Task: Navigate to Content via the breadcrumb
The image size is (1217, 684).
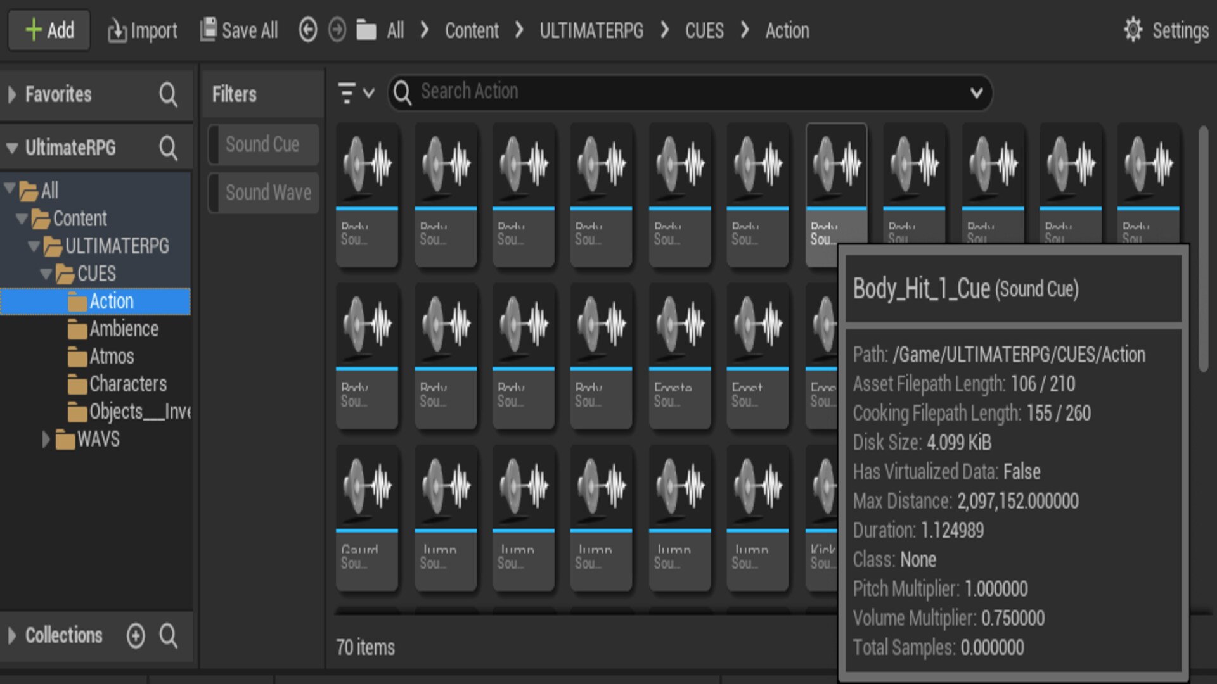Action: [472, 30]
